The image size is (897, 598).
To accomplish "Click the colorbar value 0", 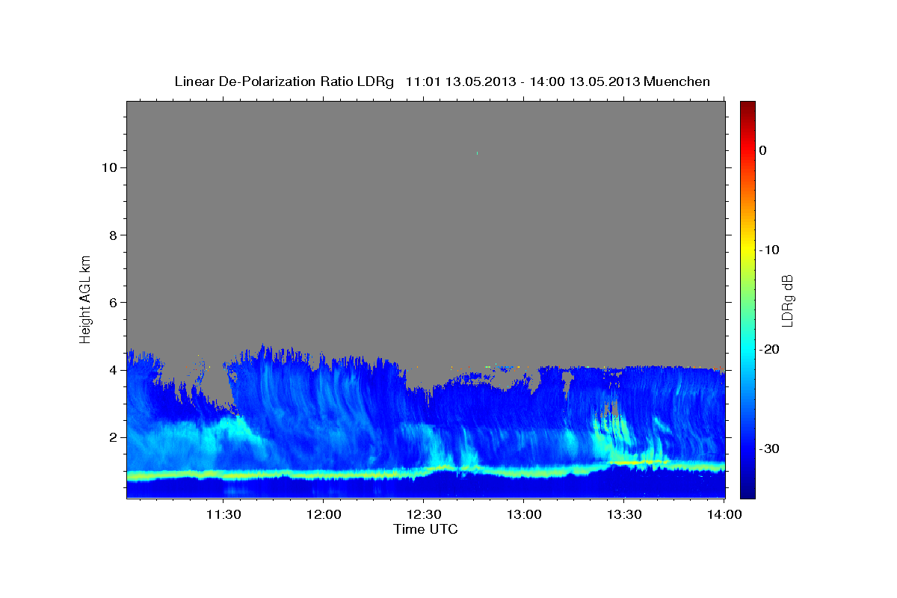I will [763, 150].
